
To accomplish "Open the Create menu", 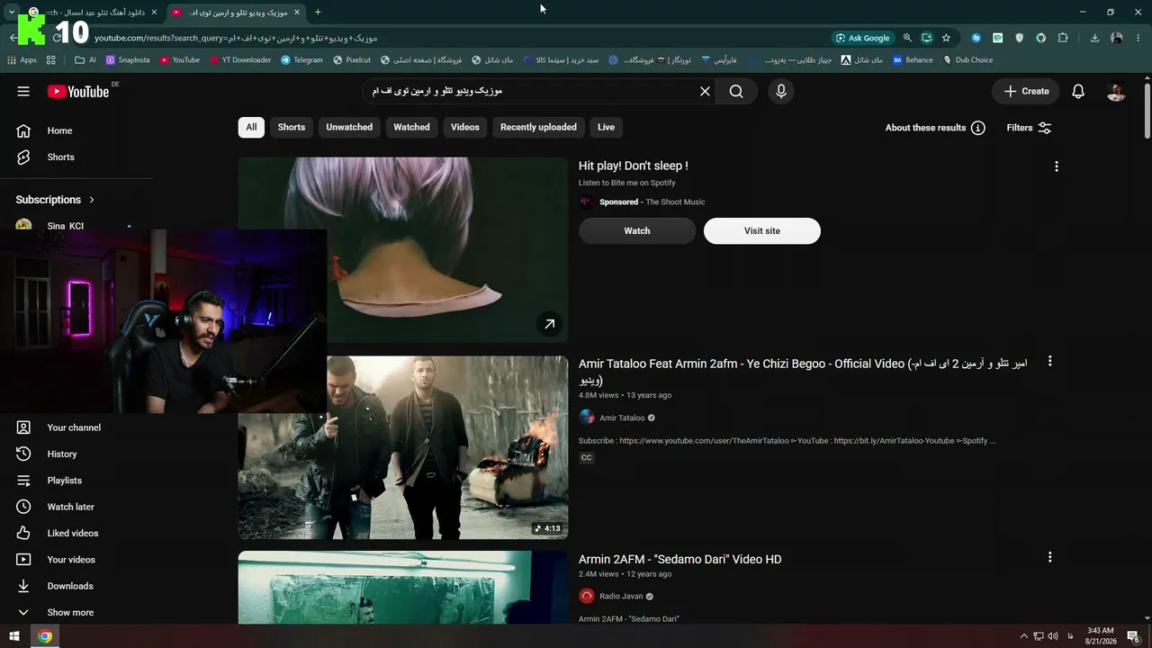I will coord(1026,91).
